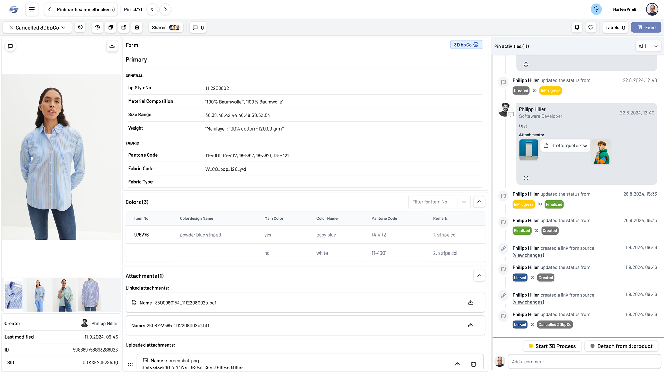
Task: Toggle notification bell for this pin
Action: pos(577,27)
